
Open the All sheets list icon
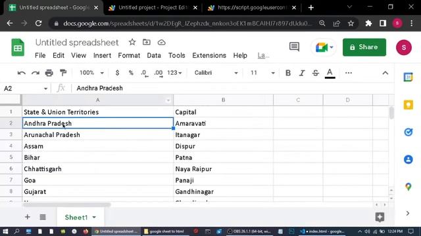[43, 217]
